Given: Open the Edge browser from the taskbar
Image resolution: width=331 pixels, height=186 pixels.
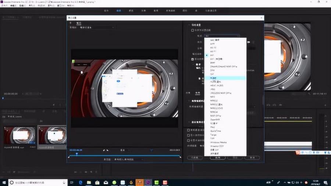Looking at the screenshot, I should coord(81,182).
